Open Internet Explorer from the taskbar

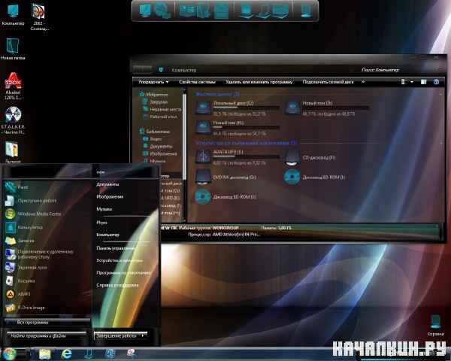[x=66, y=353]
